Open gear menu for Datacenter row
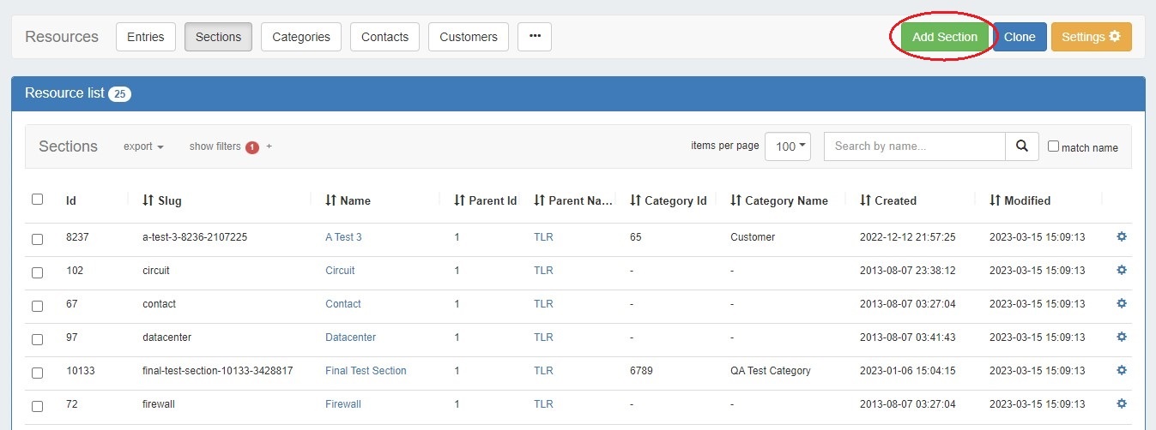The image size is (1156, 430). [x=1121, y=337]
